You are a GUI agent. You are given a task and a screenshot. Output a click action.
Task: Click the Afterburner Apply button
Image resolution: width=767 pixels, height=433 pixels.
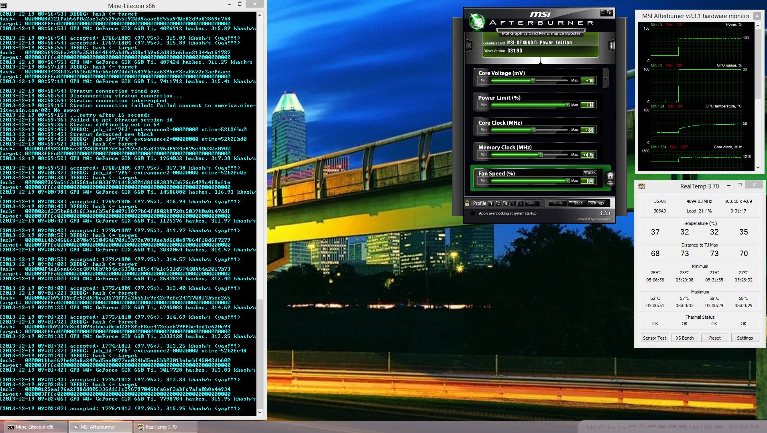pos(557,203)
